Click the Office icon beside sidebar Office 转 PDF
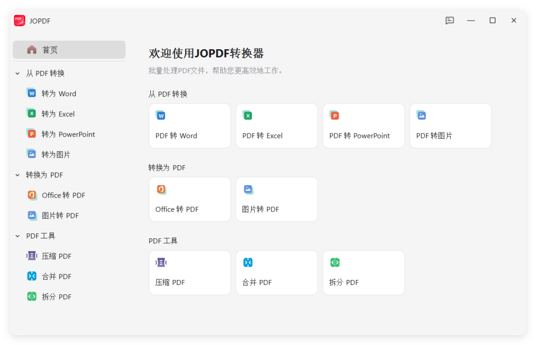 click(x=32, y=195)
